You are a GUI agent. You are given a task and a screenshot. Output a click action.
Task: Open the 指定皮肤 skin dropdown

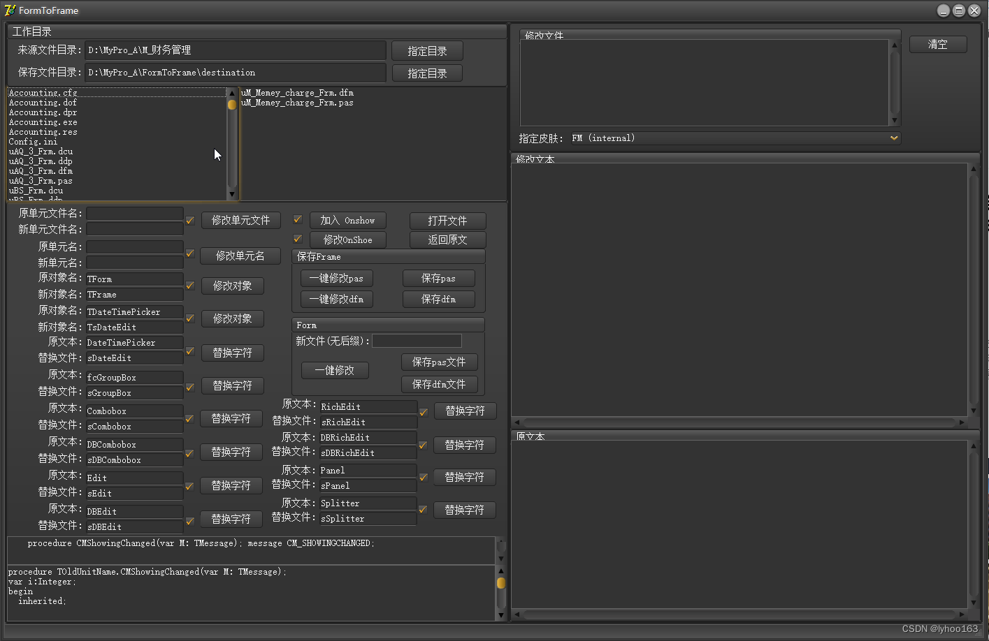pos(894,138)
